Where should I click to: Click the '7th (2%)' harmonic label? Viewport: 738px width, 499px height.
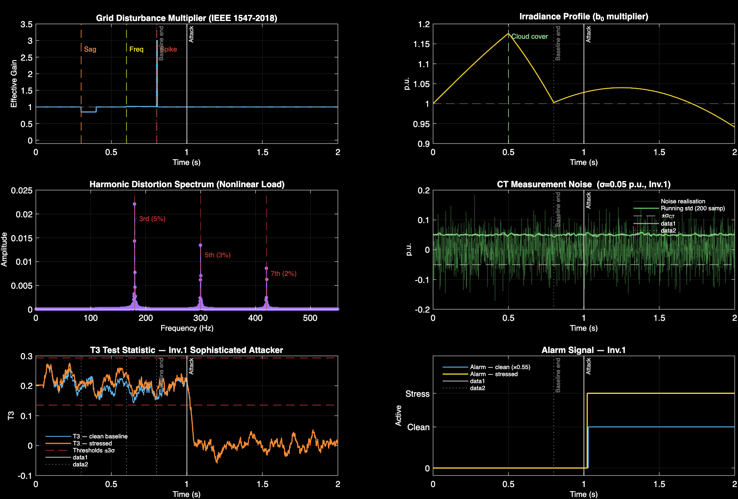tap(283, 274)
